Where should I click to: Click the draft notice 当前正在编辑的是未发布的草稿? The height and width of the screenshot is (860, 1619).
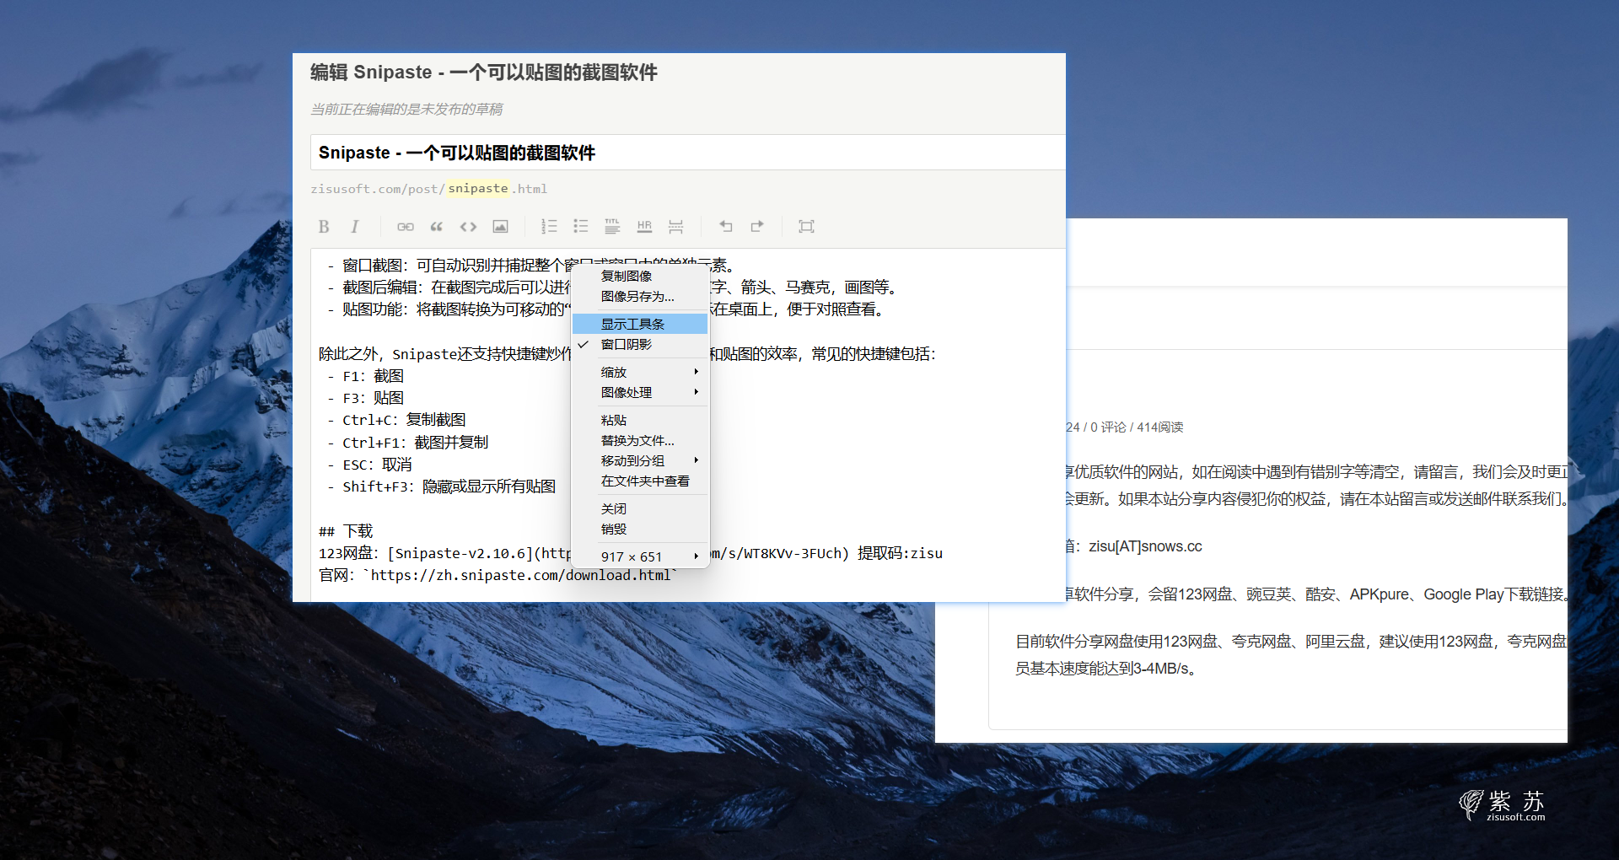(406, 109)
